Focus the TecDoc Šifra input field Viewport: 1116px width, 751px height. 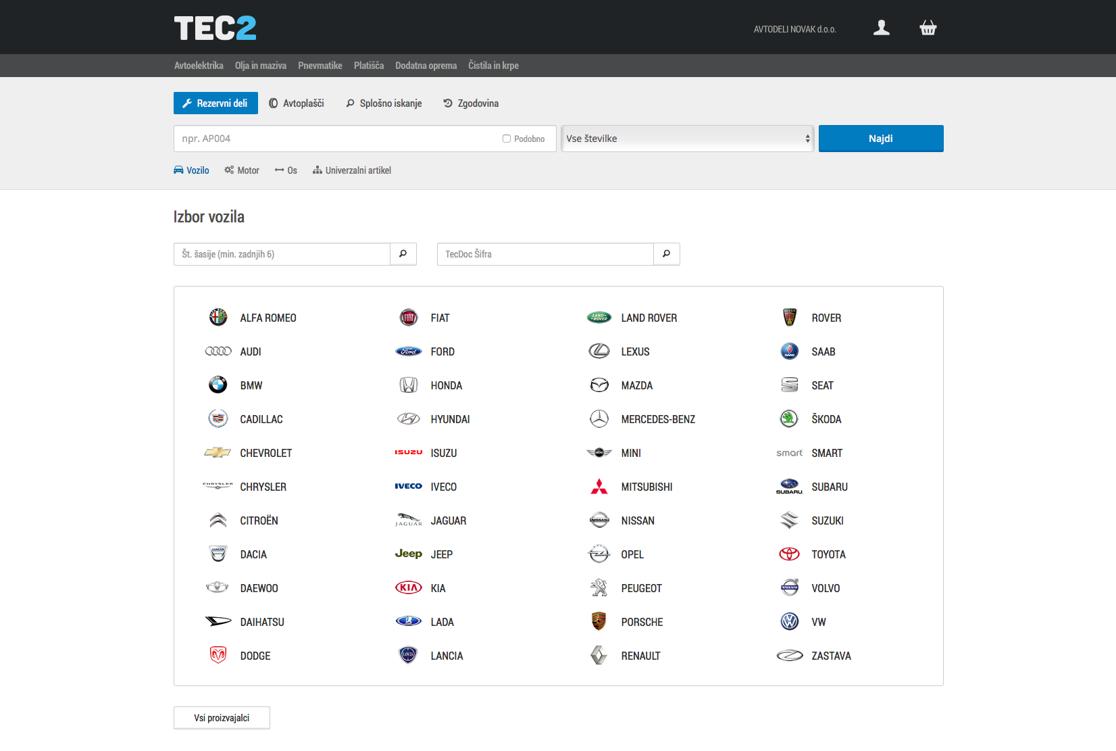(x=546, y=254)
